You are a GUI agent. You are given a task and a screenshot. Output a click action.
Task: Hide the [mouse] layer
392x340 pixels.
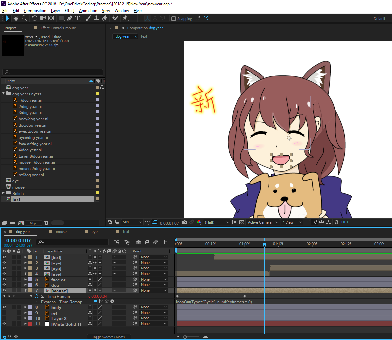4,290
